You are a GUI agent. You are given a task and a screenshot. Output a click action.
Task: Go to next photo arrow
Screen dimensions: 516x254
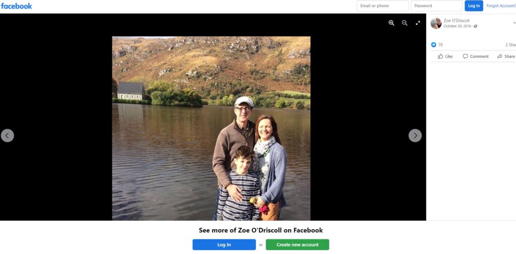coord(415,136)
